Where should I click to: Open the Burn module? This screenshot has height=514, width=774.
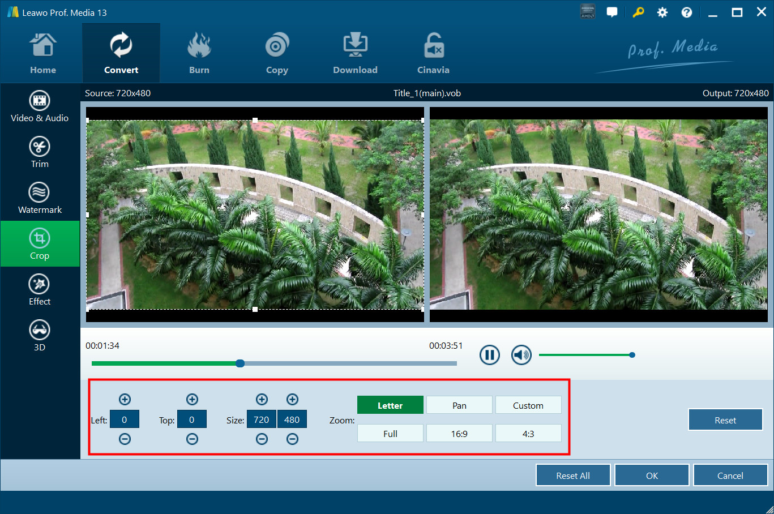click(x=199, y=54)
